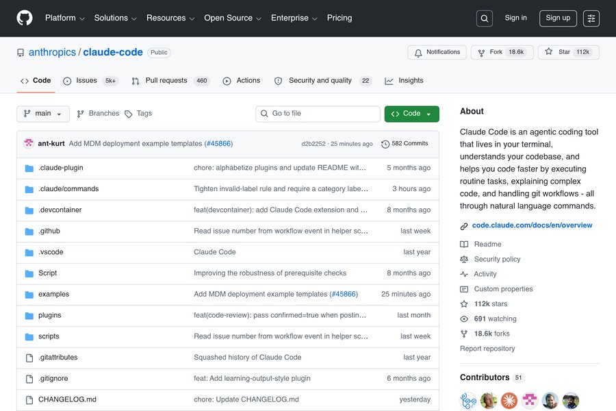Open the Pricing menu item

(x=339, y=18)
